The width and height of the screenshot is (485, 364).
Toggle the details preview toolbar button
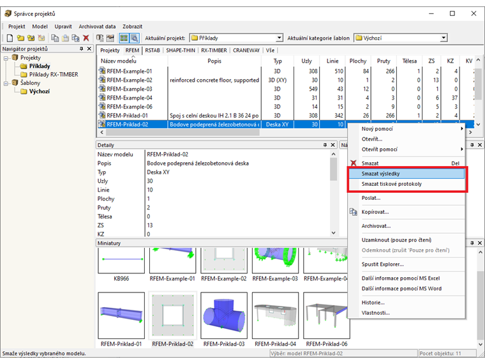click(x=135, y=38)
